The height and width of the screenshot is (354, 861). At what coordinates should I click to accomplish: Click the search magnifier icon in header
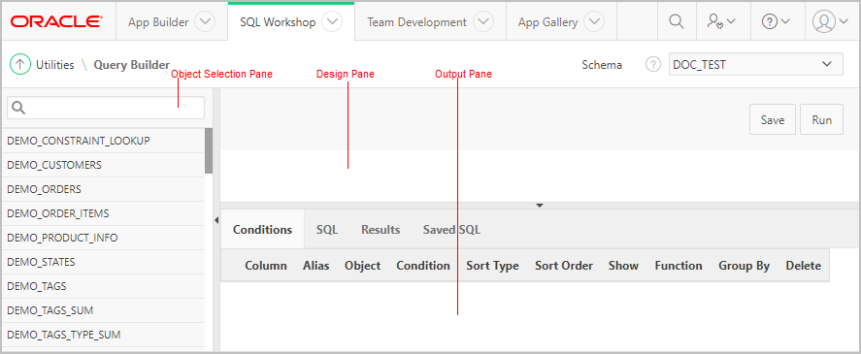click(677, 22)
